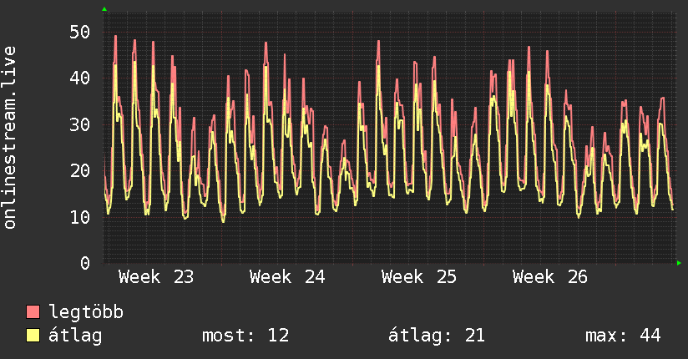
Task: Select the átlag legend label
Action: click(x=75, y=336)
